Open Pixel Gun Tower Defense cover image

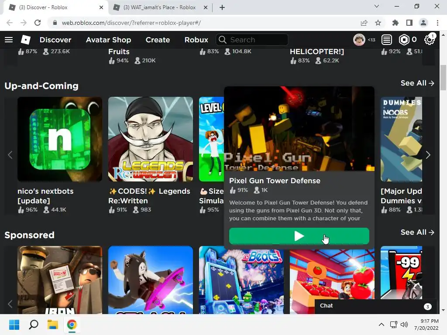point(299,129)
